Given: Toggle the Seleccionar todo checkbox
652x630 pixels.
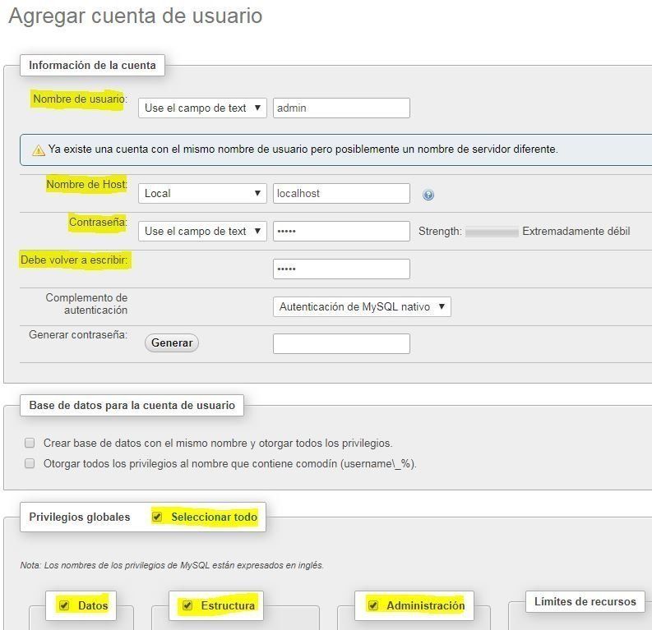Looking at the screenshot, I should 157,517.
